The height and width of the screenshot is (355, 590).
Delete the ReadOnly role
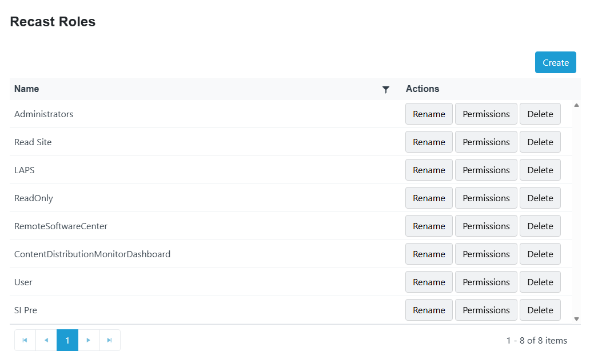coord(540,198)
